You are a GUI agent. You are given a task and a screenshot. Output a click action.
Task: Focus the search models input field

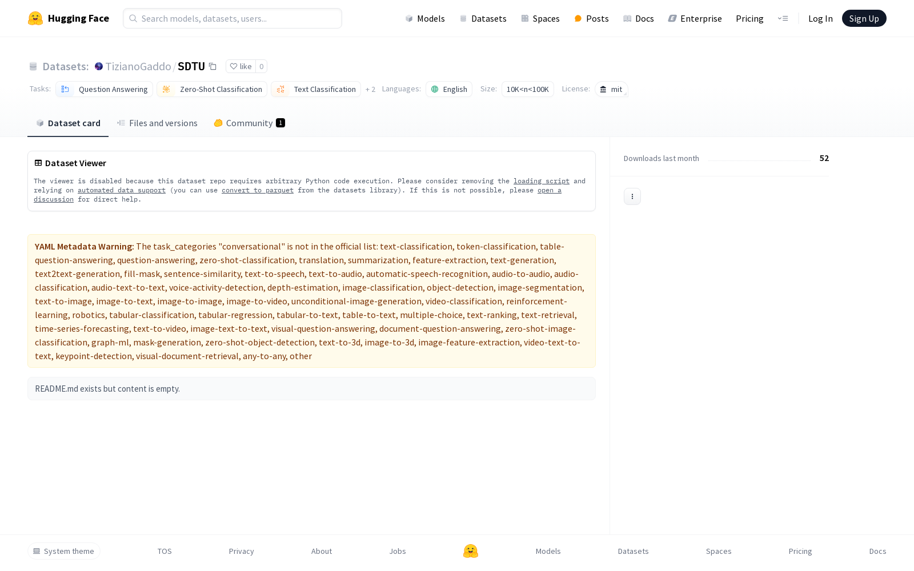[x=232, y=18]
